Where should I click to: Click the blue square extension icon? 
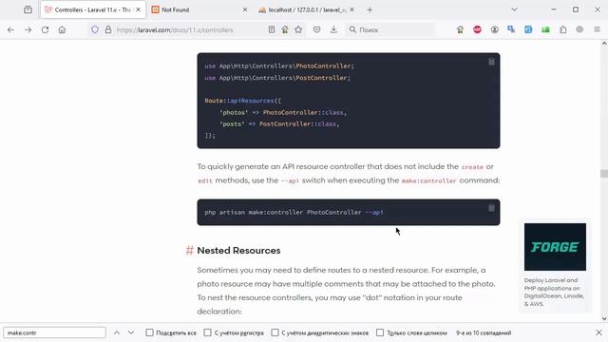click(528, 29)
